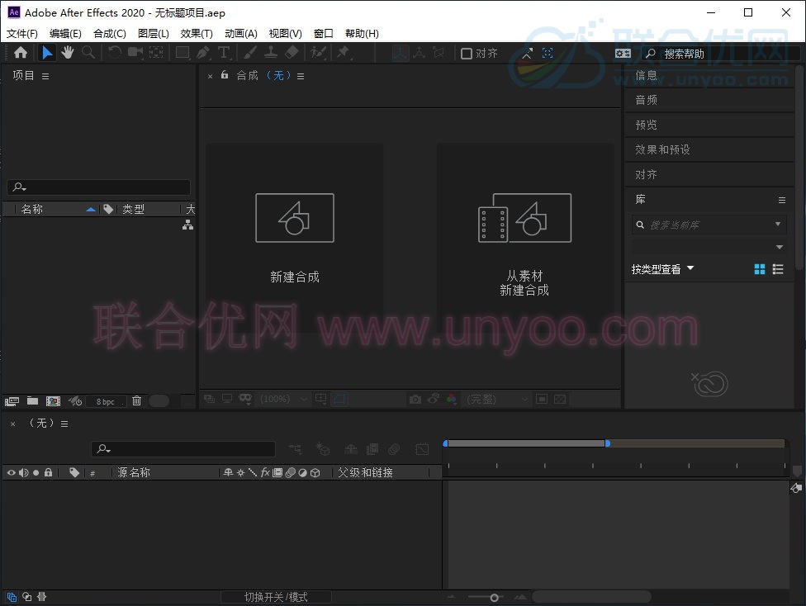Select the Clone Stamp tool
Viewport: 806px width, 606px height.
pos(271,53)
